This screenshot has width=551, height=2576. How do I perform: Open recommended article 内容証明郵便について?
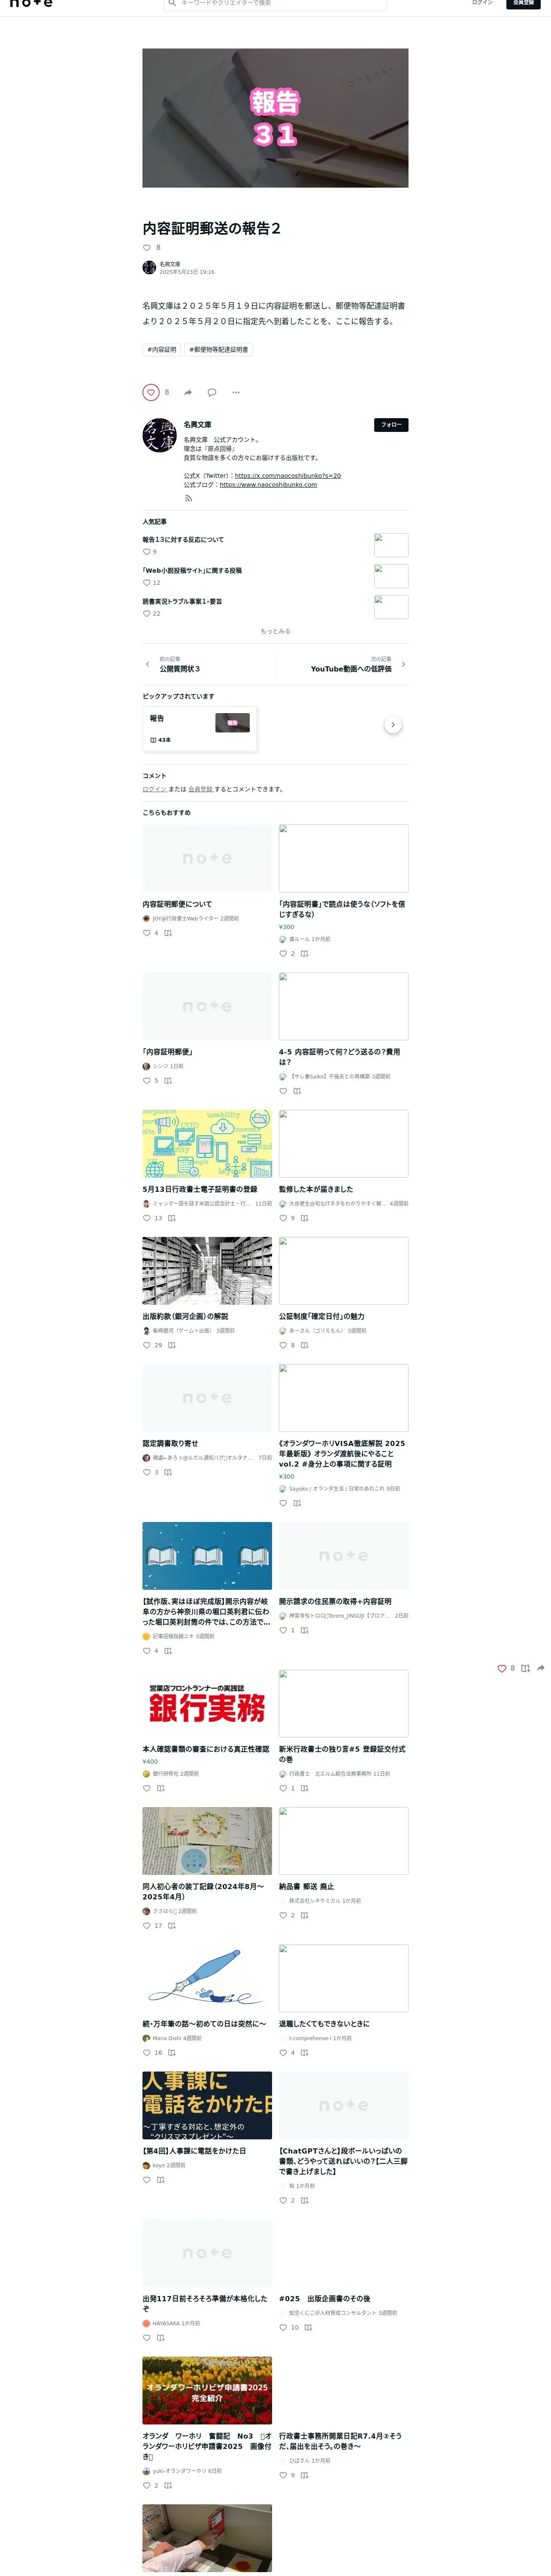pyautogui.click(x=177, y=904)
